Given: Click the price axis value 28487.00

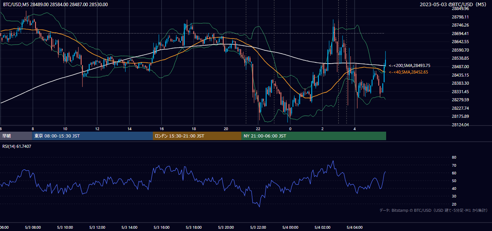Looking at the screenshot, I should point(460,67).
